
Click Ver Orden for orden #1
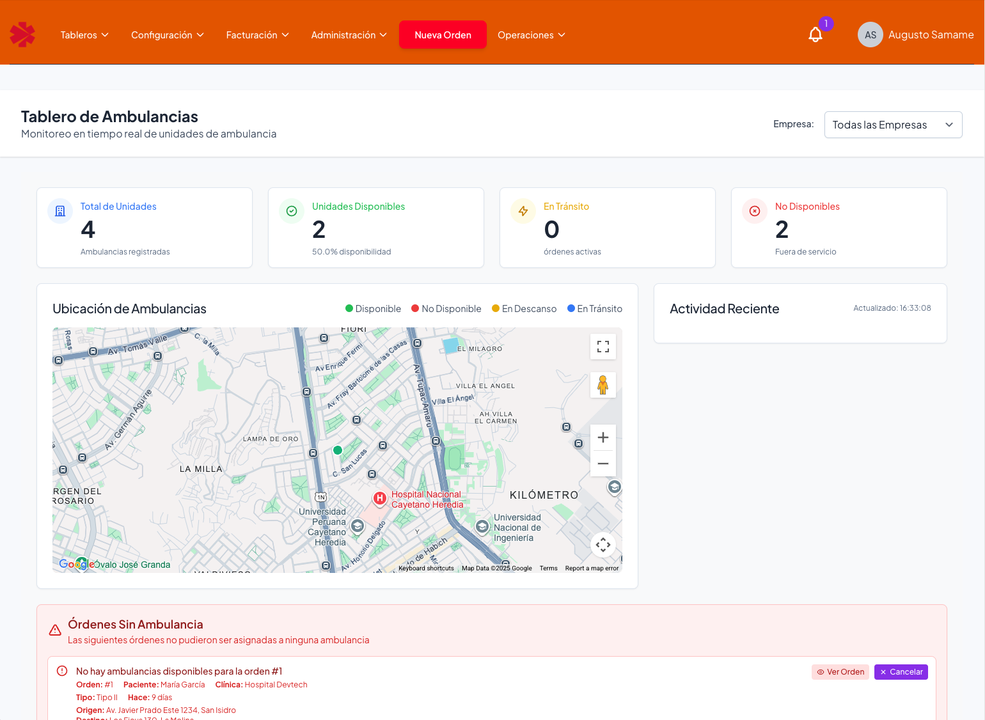pos(840,672)
